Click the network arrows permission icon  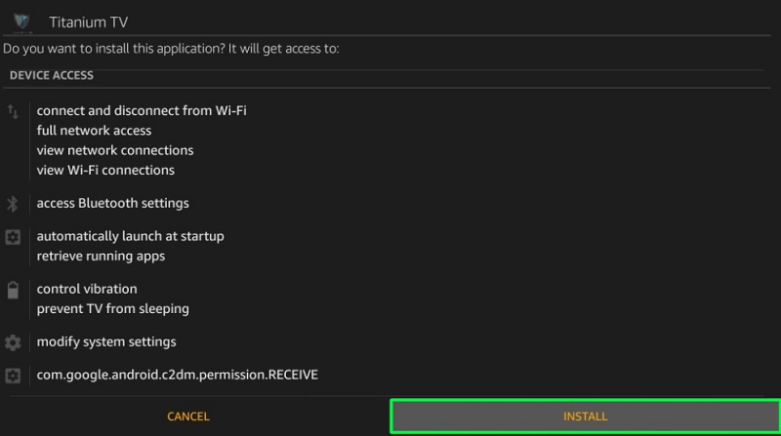tap(13, 112)
